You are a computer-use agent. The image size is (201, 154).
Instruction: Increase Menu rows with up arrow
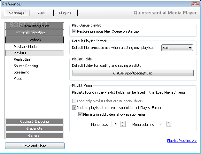[x=122, y=123]
